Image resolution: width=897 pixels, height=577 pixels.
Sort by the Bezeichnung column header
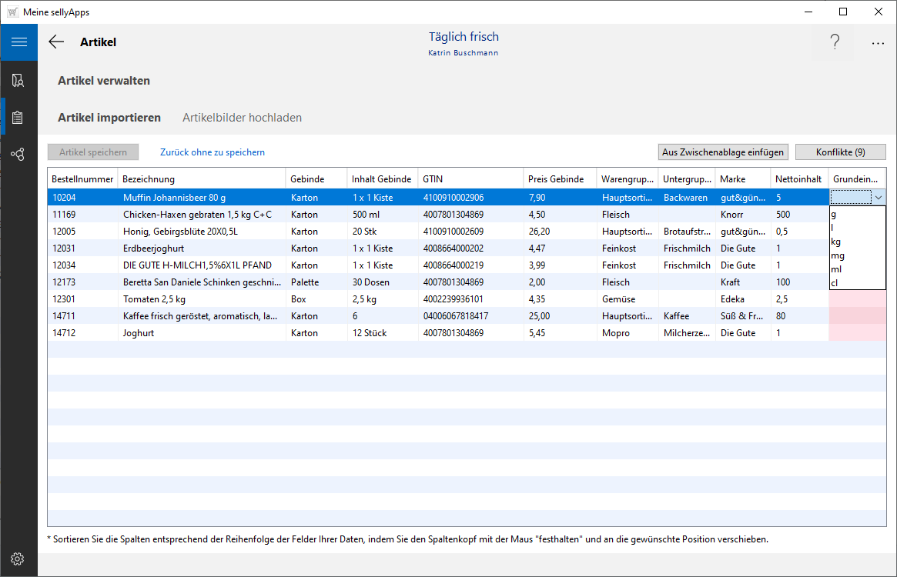[149, 179]
